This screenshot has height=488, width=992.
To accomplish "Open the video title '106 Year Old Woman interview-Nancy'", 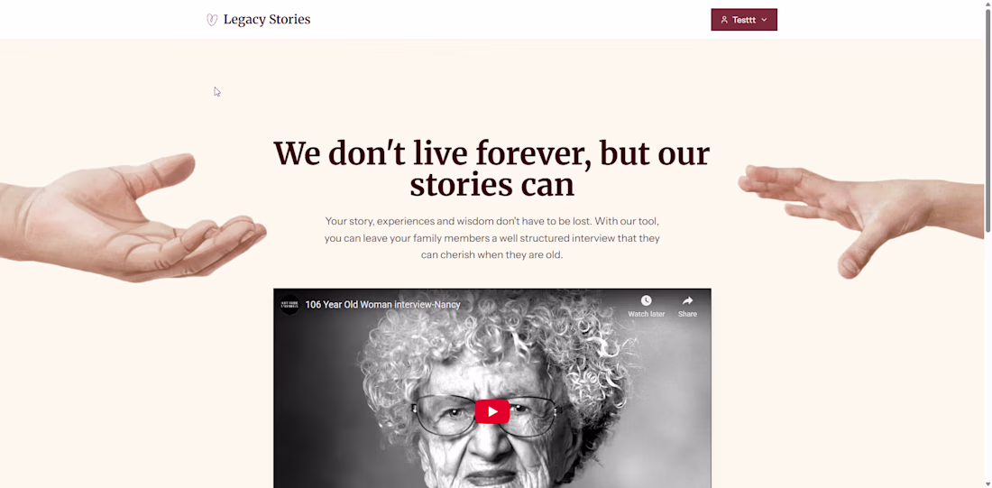I will tap(382, 305).
